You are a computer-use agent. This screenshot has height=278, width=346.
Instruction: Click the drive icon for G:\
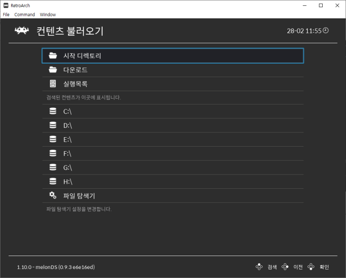[53, 167]
